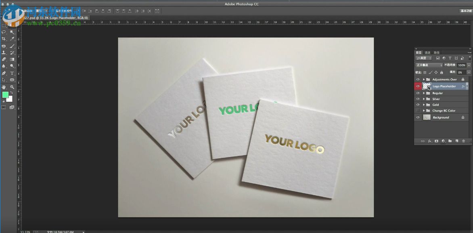Open the opacity slider dropdown arrow
The height and width of the screenshot is (233, 473).
click(469, 65)
